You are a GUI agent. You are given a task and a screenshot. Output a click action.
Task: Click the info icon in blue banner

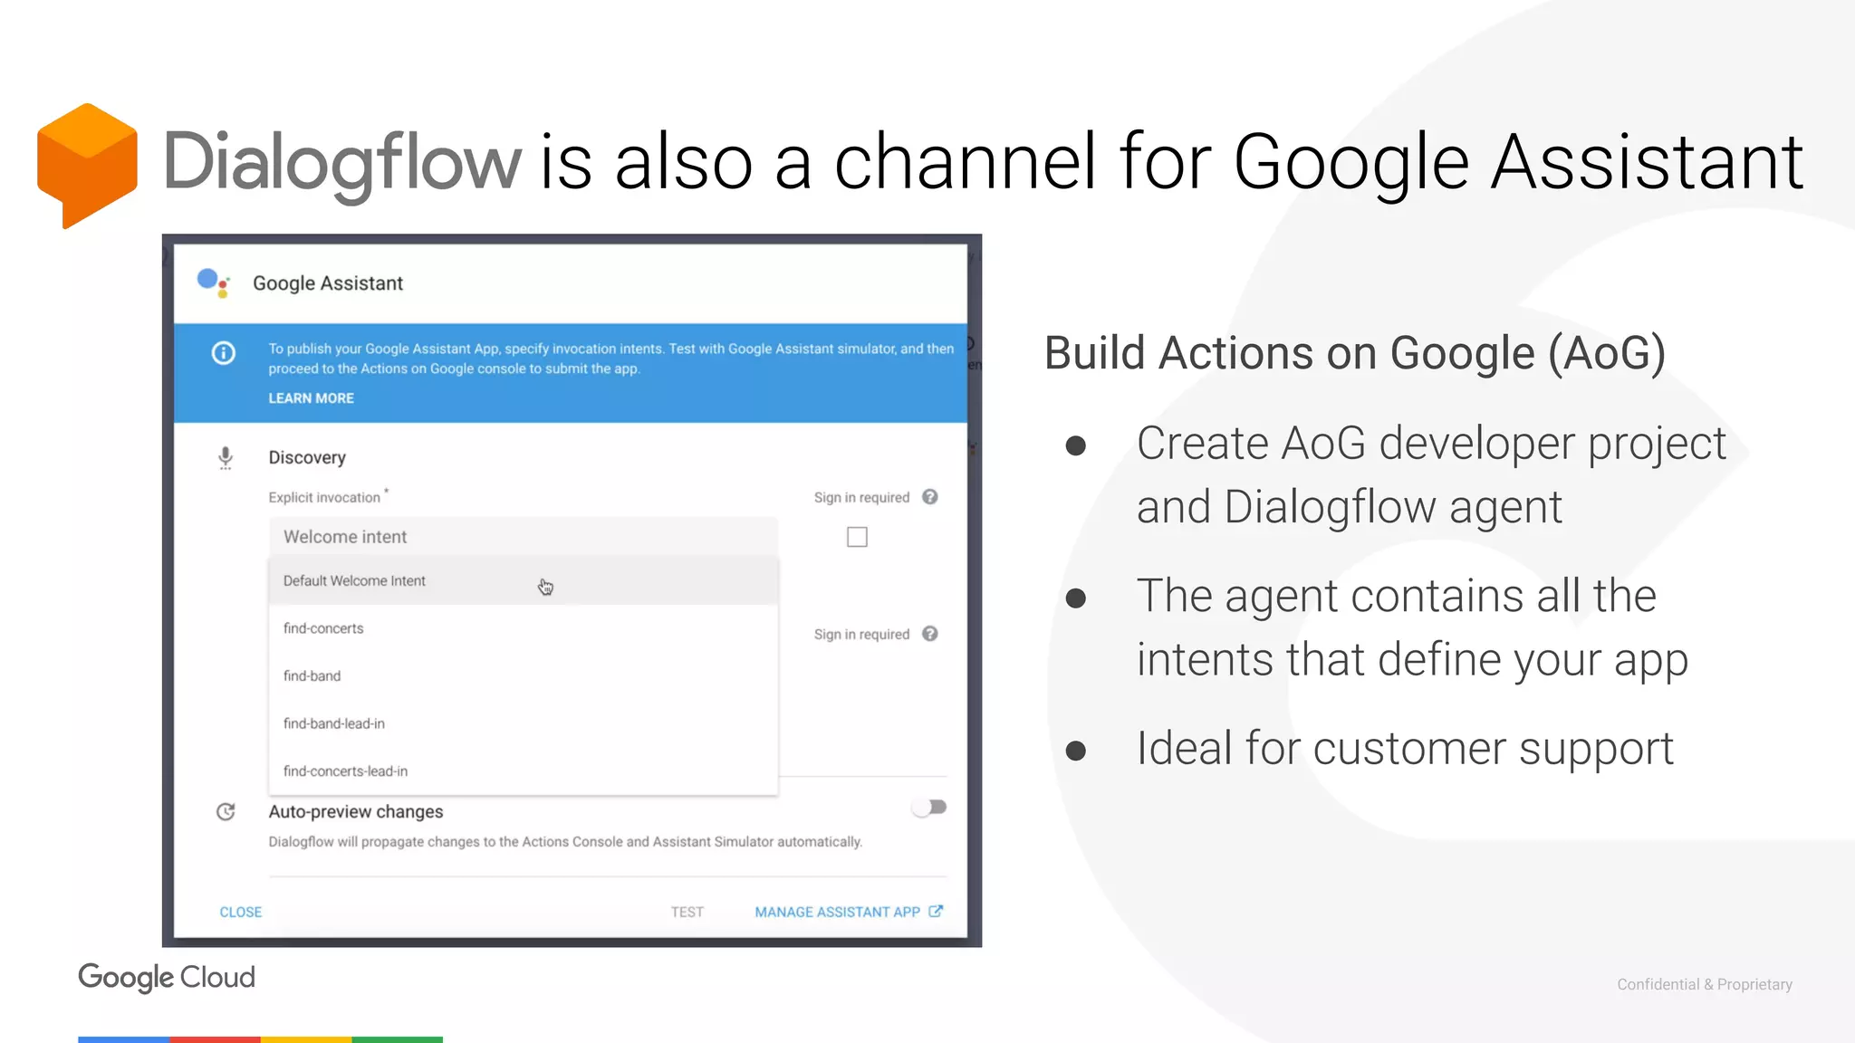[x=223, y=353]
